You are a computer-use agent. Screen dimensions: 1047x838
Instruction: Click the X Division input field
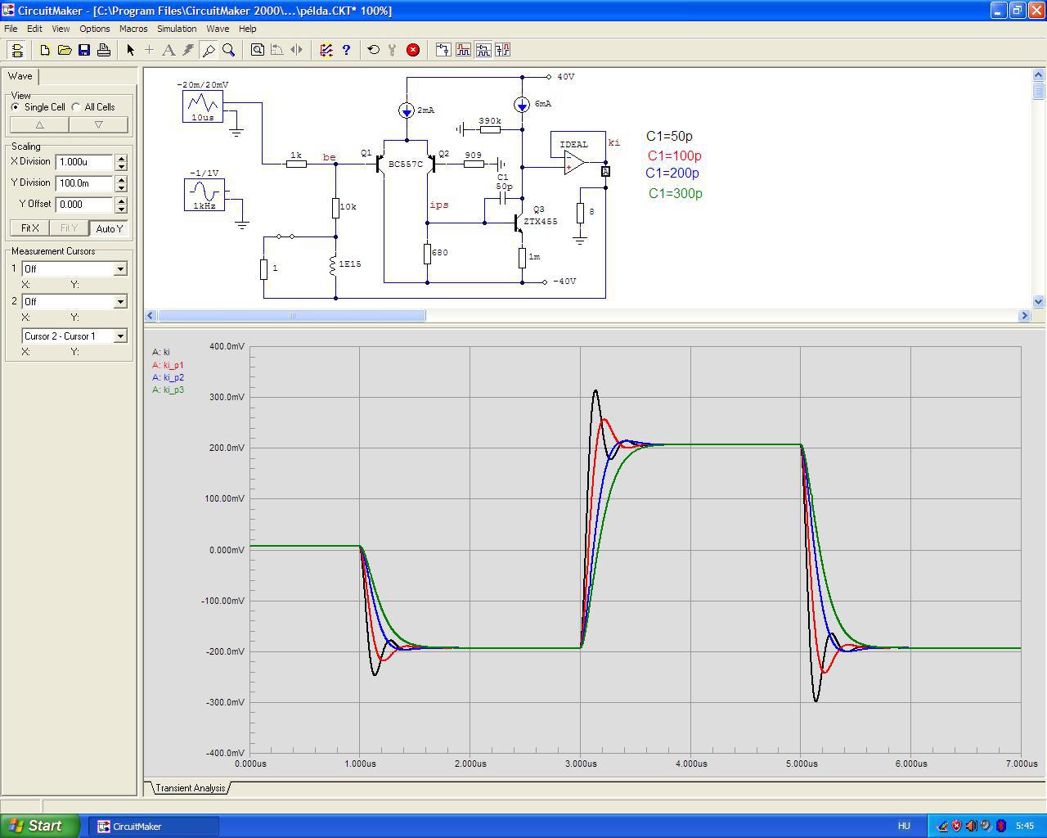(84, 162)
